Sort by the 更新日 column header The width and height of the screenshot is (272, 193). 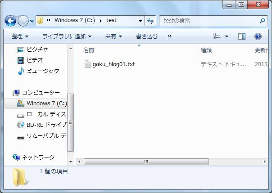(262, 50)
